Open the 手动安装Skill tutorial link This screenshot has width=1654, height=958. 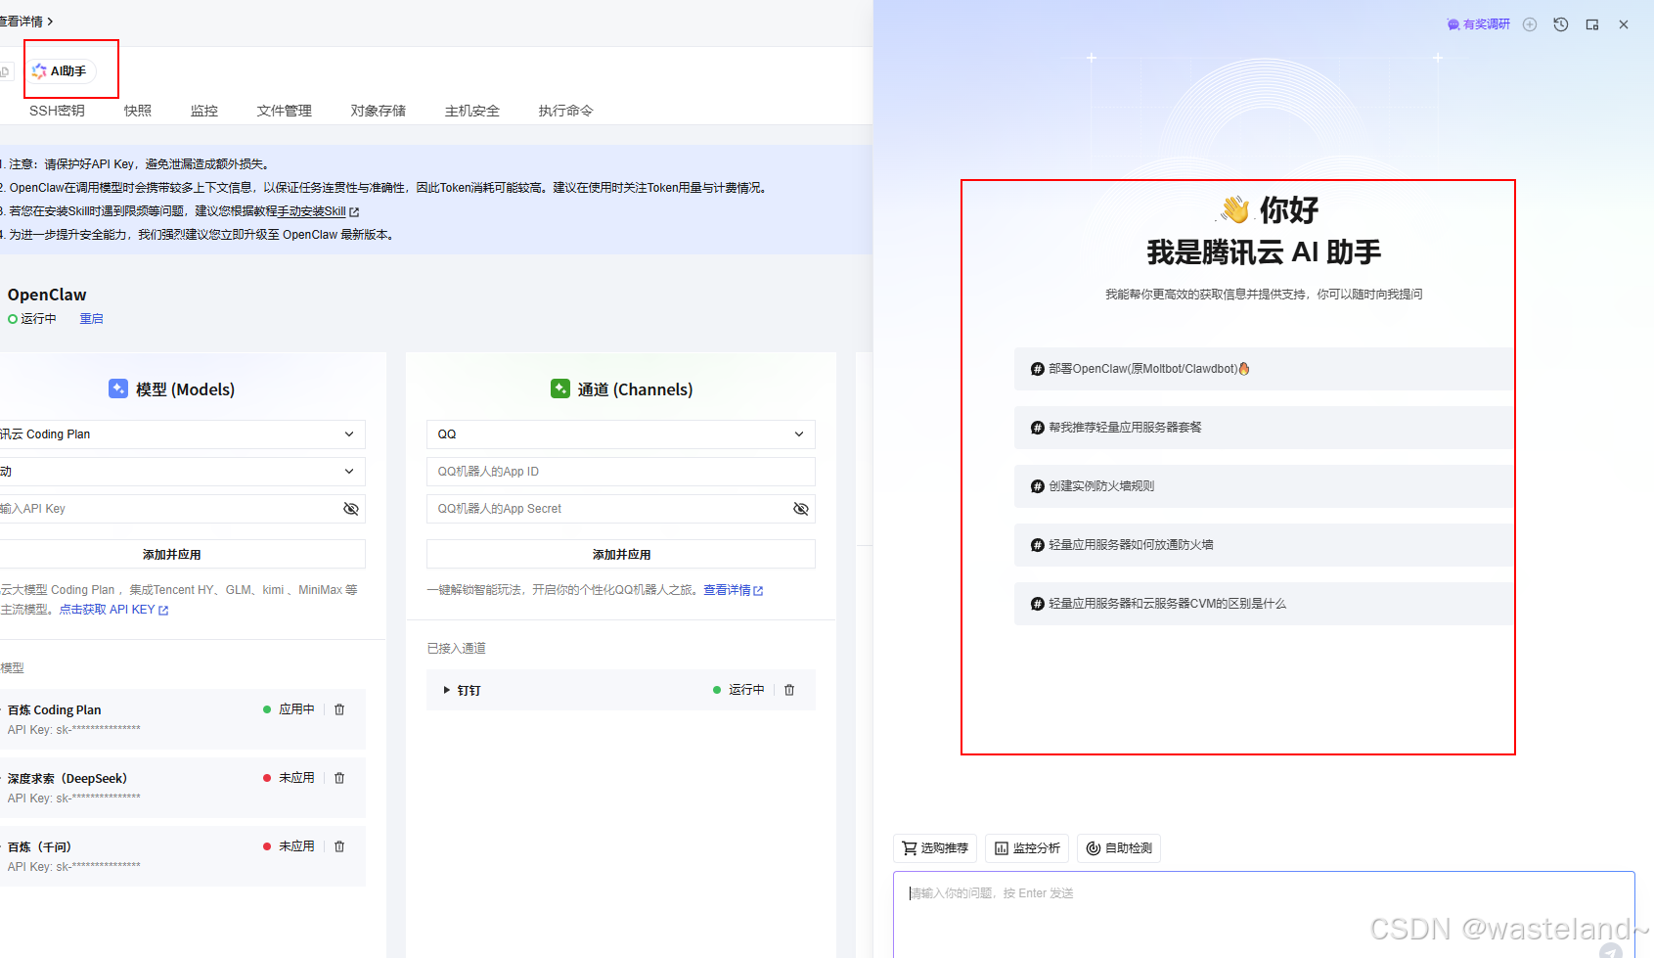pos(317,211)
